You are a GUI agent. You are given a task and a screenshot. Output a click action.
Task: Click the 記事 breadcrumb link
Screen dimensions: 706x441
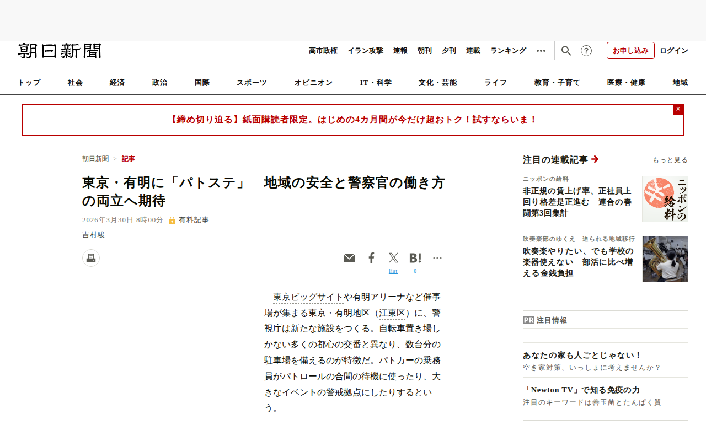coord(129,159)
